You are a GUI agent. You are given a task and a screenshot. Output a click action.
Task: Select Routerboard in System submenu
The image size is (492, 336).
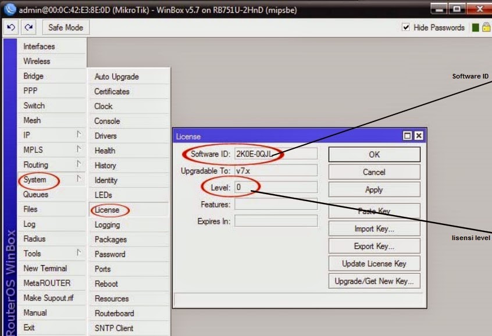coord(129,313)
